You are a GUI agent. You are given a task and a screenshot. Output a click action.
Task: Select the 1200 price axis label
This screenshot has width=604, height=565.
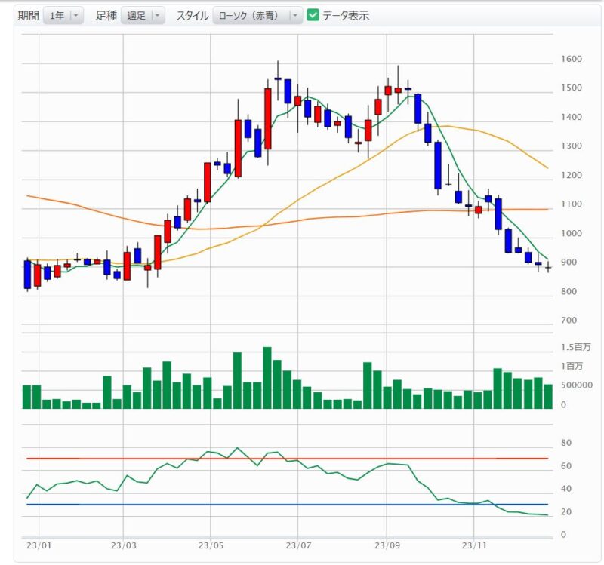572,175
